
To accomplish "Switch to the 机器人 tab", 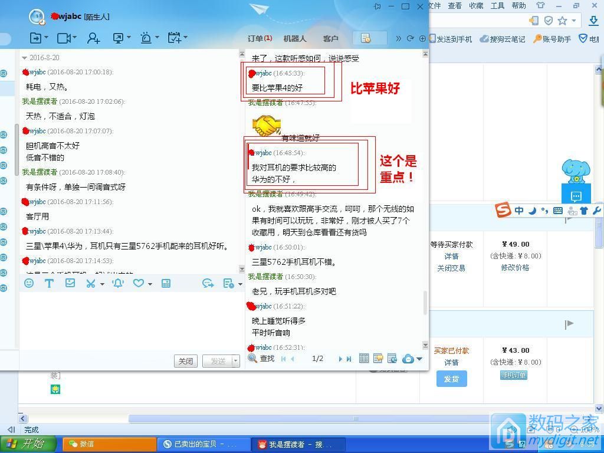I will (295, 38).
